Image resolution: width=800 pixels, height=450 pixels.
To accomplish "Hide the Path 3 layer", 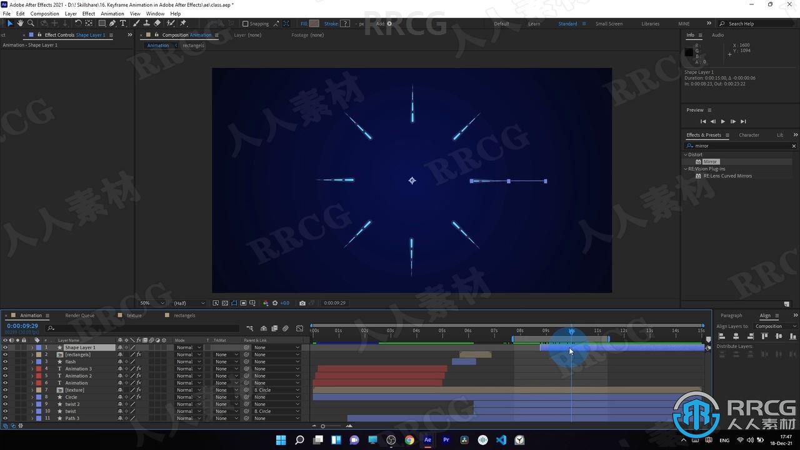I will 5,419.
